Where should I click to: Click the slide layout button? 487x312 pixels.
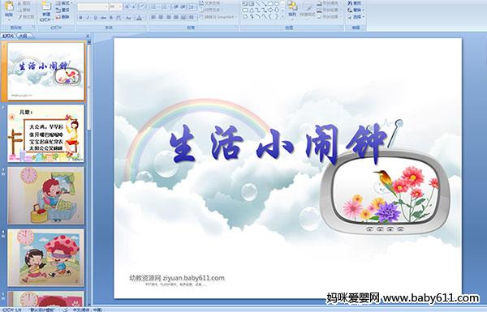pos(64,3)
